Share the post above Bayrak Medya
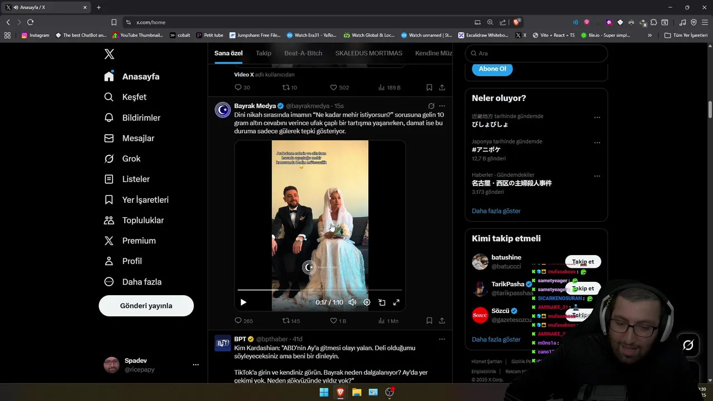 (442, 87)
